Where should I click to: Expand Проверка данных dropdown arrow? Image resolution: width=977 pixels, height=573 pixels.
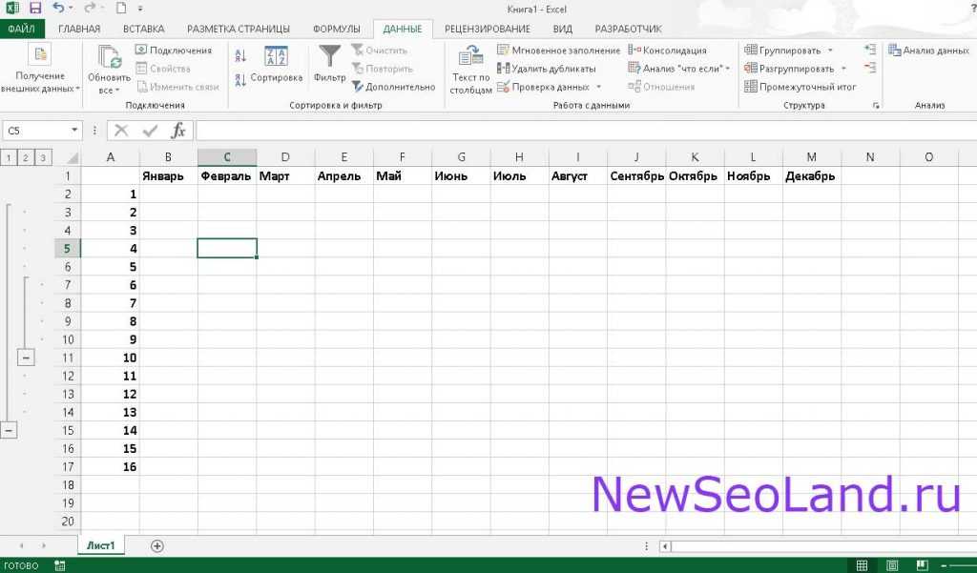pos(599,87)
